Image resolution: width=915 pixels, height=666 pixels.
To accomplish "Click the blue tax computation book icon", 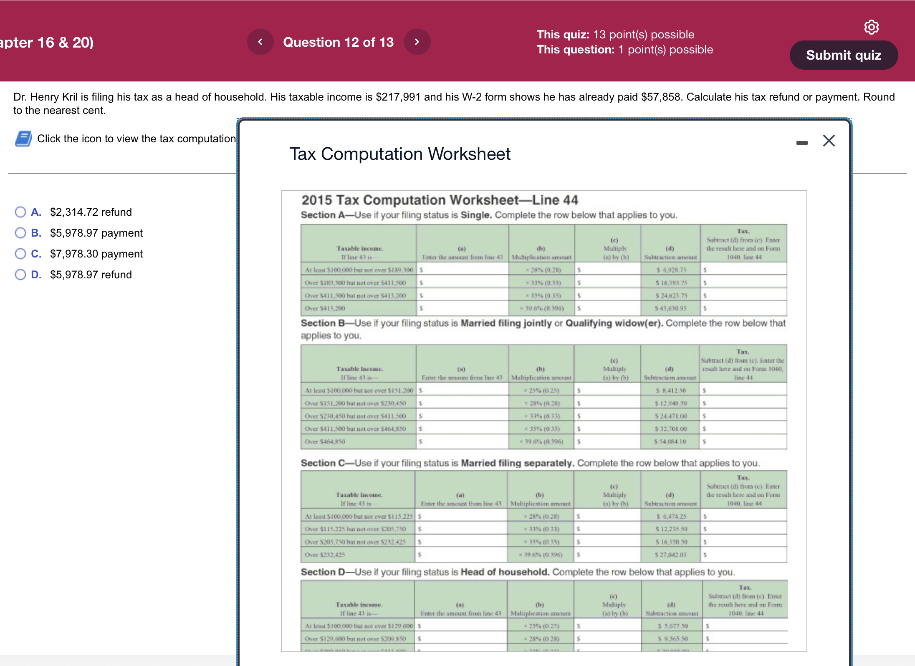I will [23, 139].
